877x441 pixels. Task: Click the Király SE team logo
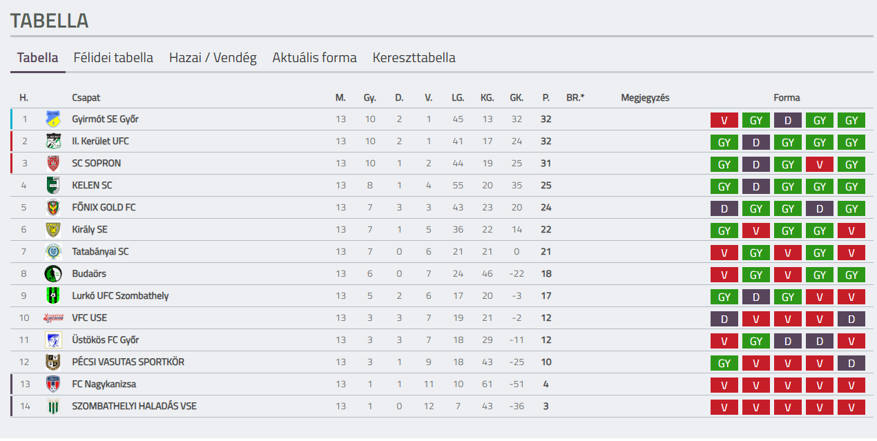53,230
